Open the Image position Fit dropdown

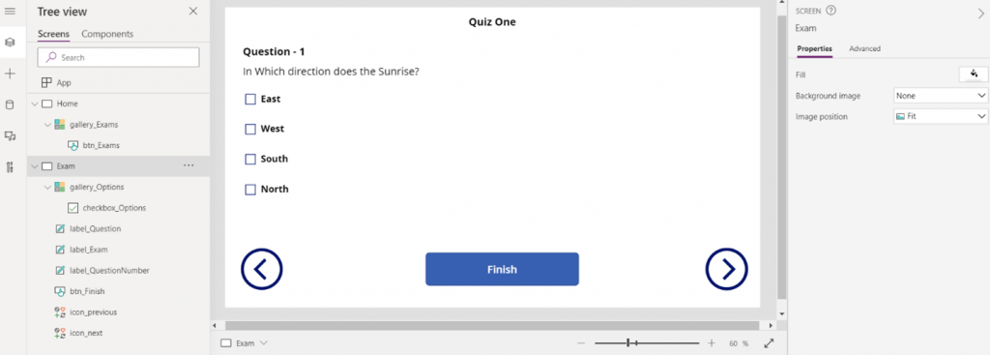coord(941,116)
